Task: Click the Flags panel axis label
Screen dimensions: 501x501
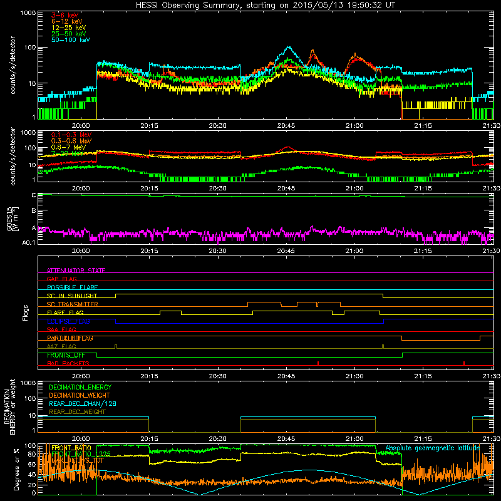Action: click(x=26, y=312)
